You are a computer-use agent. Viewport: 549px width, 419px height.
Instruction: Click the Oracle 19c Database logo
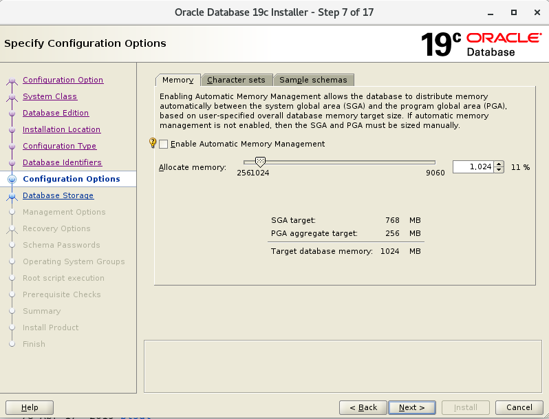coord(481,44)
